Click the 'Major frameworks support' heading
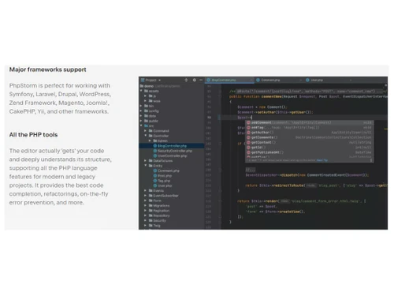The image size is (394, 296). (48, 69)
